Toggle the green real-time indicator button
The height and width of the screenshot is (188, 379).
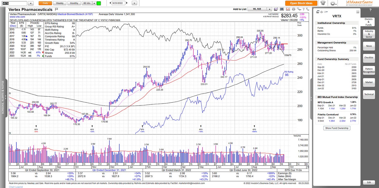coord(99,3)
